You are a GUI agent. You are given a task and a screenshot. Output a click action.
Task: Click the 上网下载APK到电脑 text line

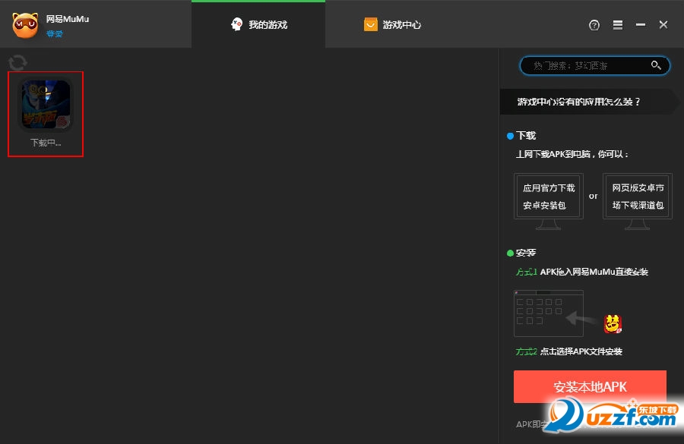pos(572,154)
